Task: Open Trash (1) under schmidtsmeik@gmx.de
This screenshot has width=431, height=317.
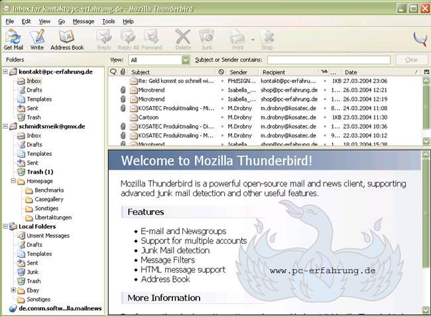Action: (x=40, y=172)
